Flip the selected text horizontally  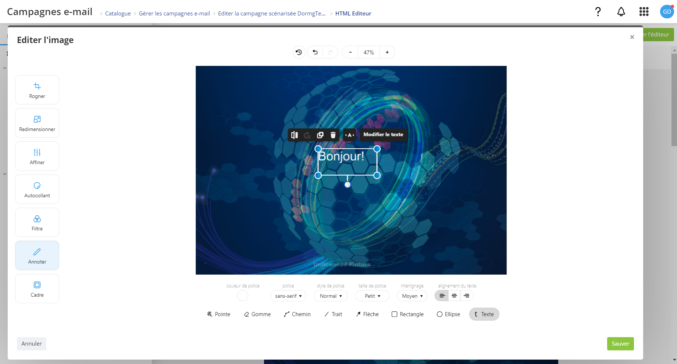295,135
